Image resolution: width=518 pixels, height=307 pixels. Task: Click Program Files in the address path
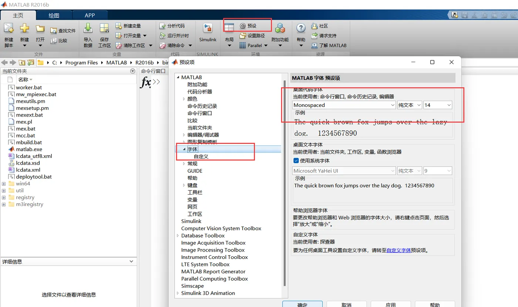[x=81, y=63]
